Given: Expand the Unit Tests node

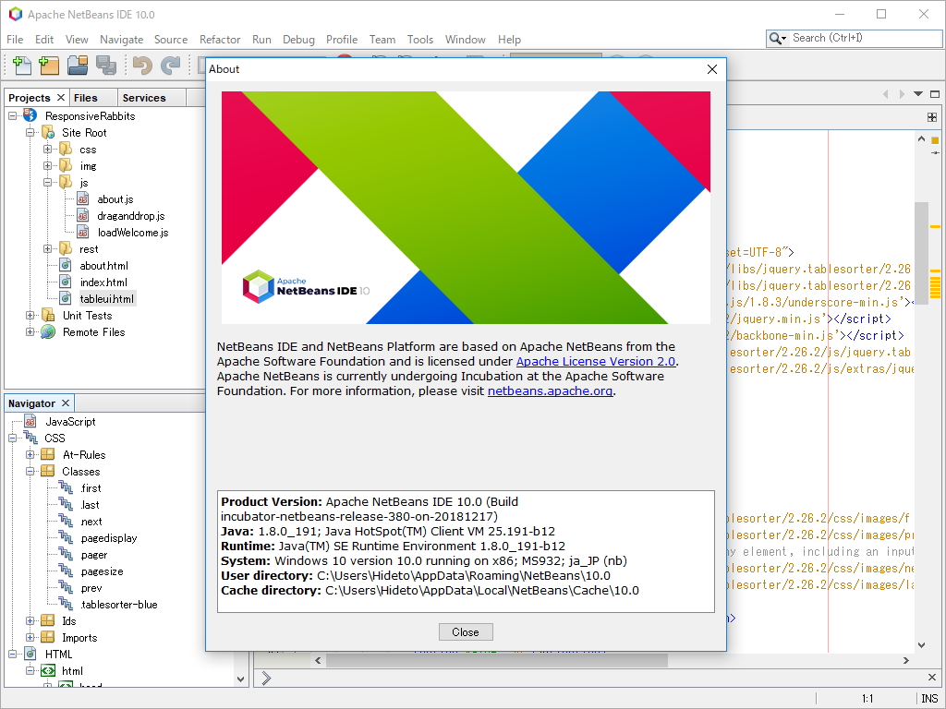Looking at the screenshot, I should [31, 315].
